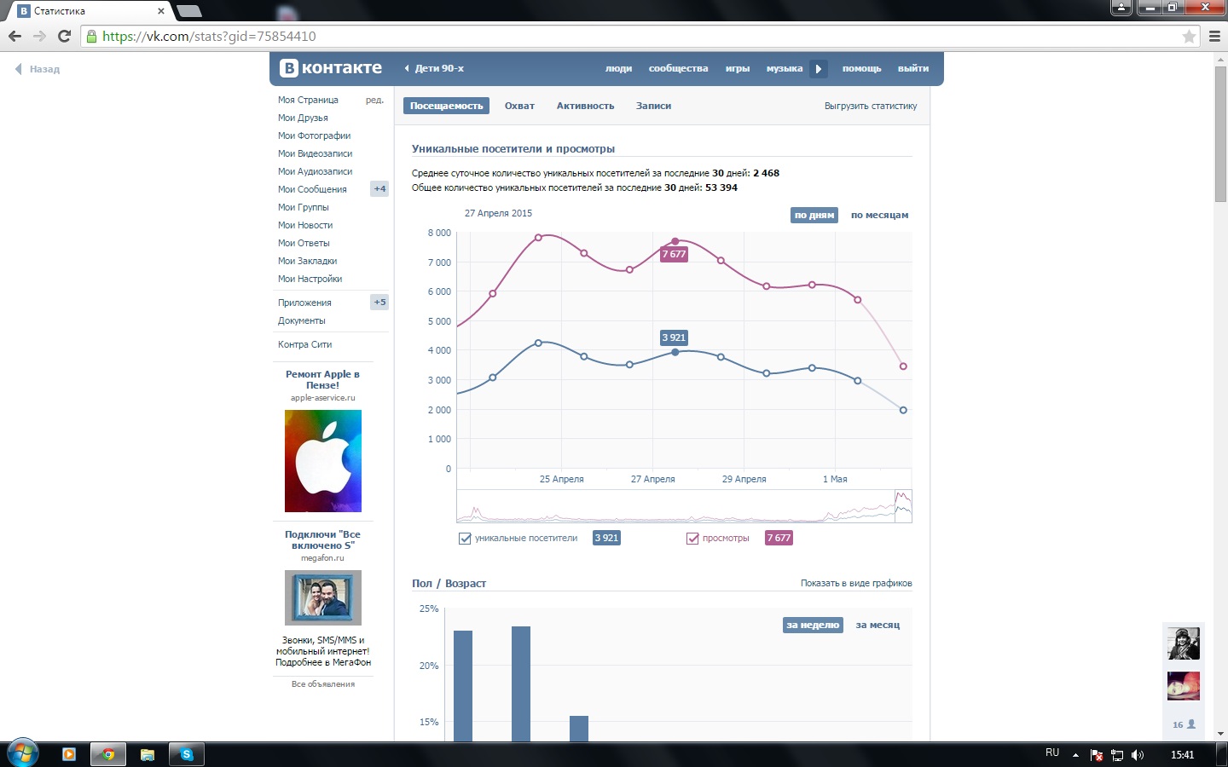Click the +5 applications counter
This screenshot has width=1228, height=767.
tap(379, 303)
